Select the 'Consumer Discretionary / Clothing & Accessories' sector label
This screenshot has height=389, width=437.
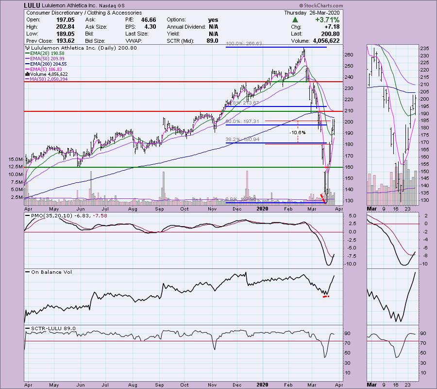[84, 13]
